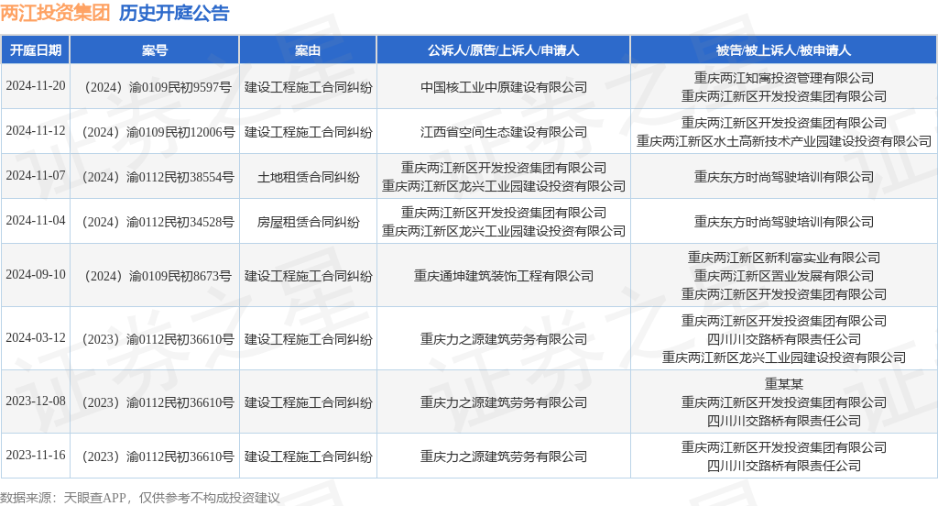Select the date cell 2023-12-08
The image size is (938, 506).
point(36,401)
